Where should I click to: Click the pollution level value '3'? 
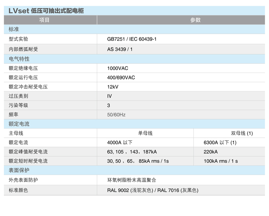click(x=108, y=105)
